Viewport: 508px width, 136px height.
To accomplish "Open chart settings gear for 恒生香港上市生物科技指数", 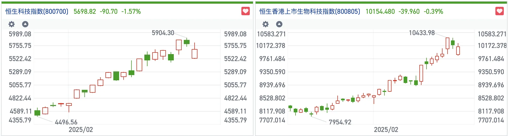I will [x=266, y=24].
